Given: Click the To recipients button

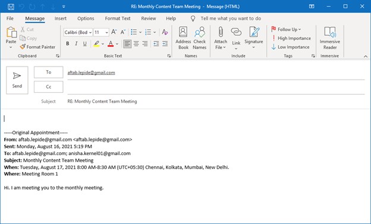Looking at the screenshot, I should click(x=49, y=72).
